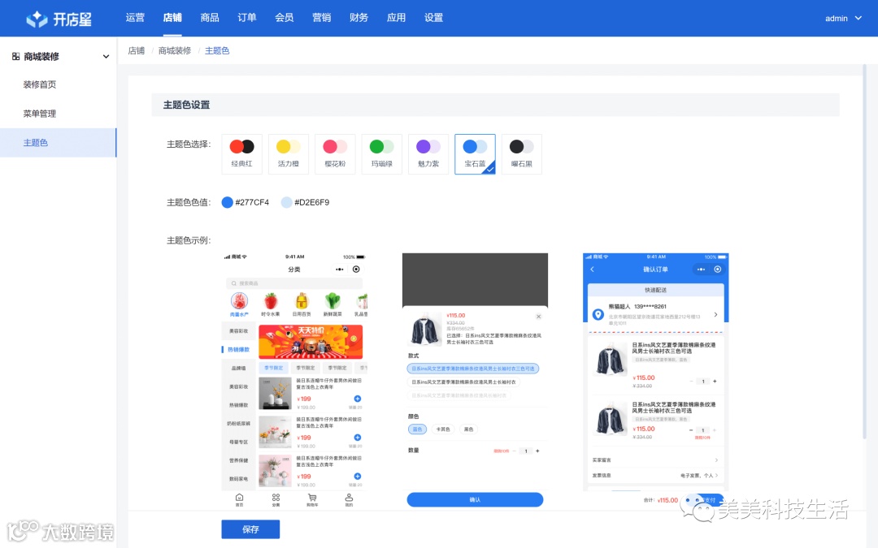
Task: Close the product options popup preview
Action: [x=538, y=317]
